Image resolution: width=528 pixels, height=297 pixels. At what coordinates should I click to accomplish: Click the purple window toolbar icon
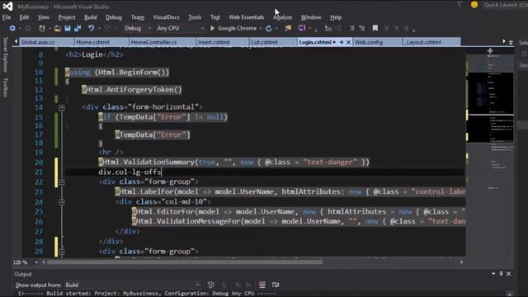tap(302, 28)
